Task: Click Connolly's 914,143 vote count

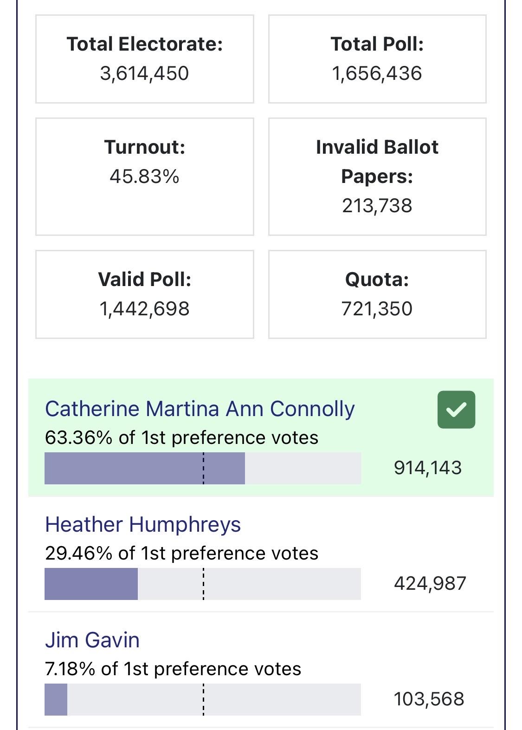Action: point(428,468)
